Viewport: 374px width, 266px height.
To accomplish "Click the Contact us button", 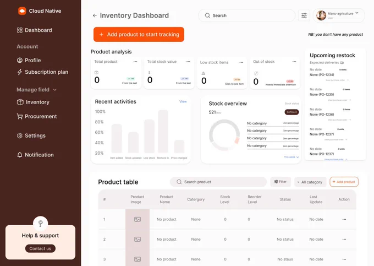I will (40, 248).
